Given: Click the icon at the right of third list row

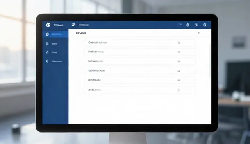Looking at the screenshot, I should tap(179, 61).
